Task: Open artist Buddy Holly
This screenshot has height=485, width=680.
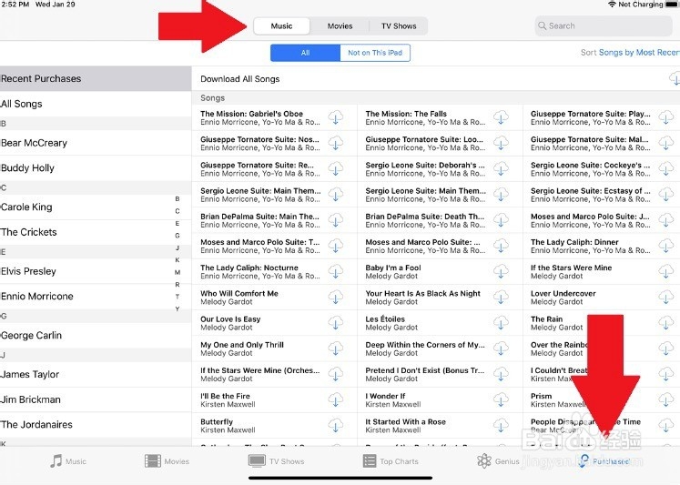Action: tap(96, 167)
